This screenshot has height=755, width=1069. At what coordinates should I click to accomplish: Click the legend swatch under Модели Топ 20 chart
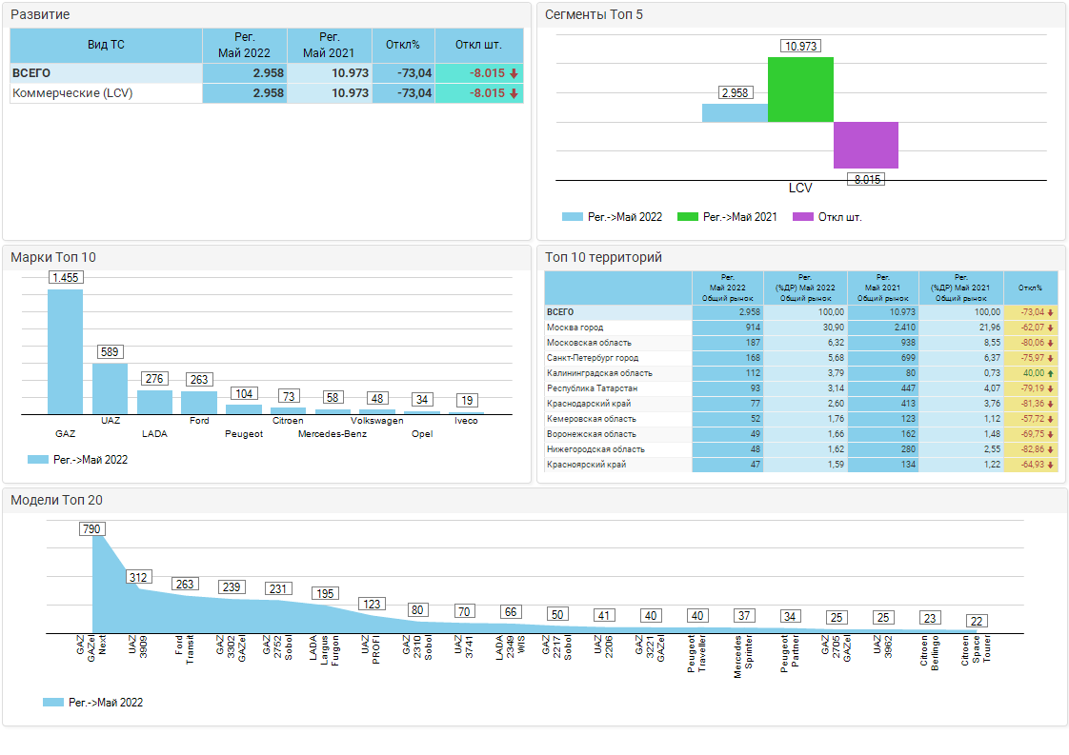pos(52,703)
